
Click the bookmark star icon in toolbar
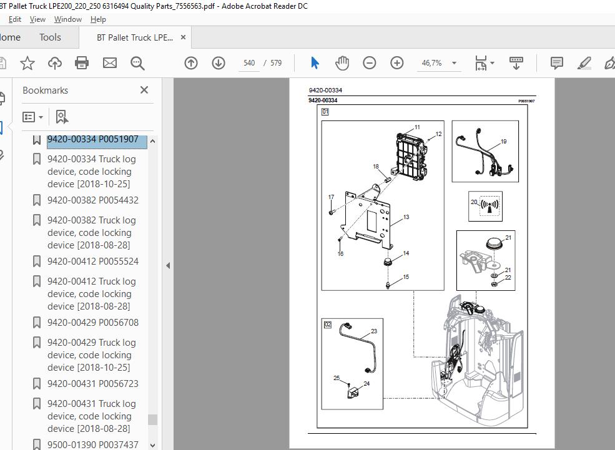tap(27, 63)
